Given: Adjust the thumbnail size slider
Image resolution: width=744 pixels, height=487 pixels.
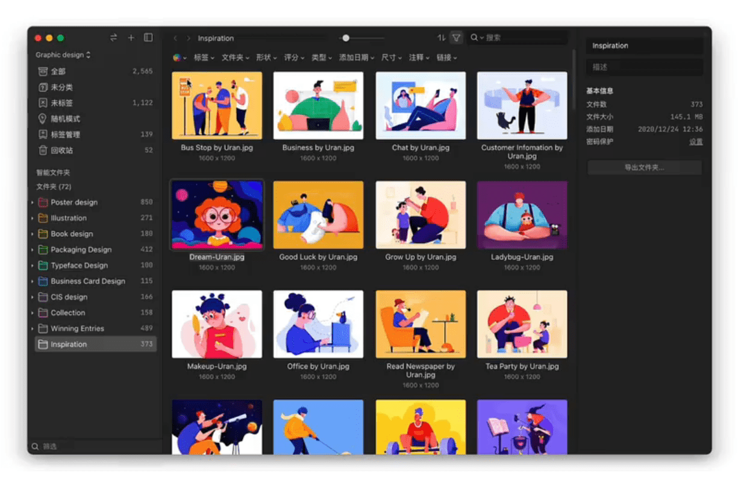Looking at the screenshot, I should (345, 37).
